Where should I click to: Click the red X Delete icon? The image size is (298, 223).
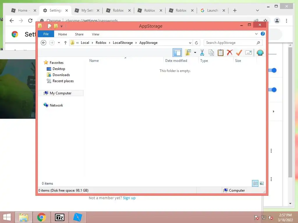coord(230,52)
